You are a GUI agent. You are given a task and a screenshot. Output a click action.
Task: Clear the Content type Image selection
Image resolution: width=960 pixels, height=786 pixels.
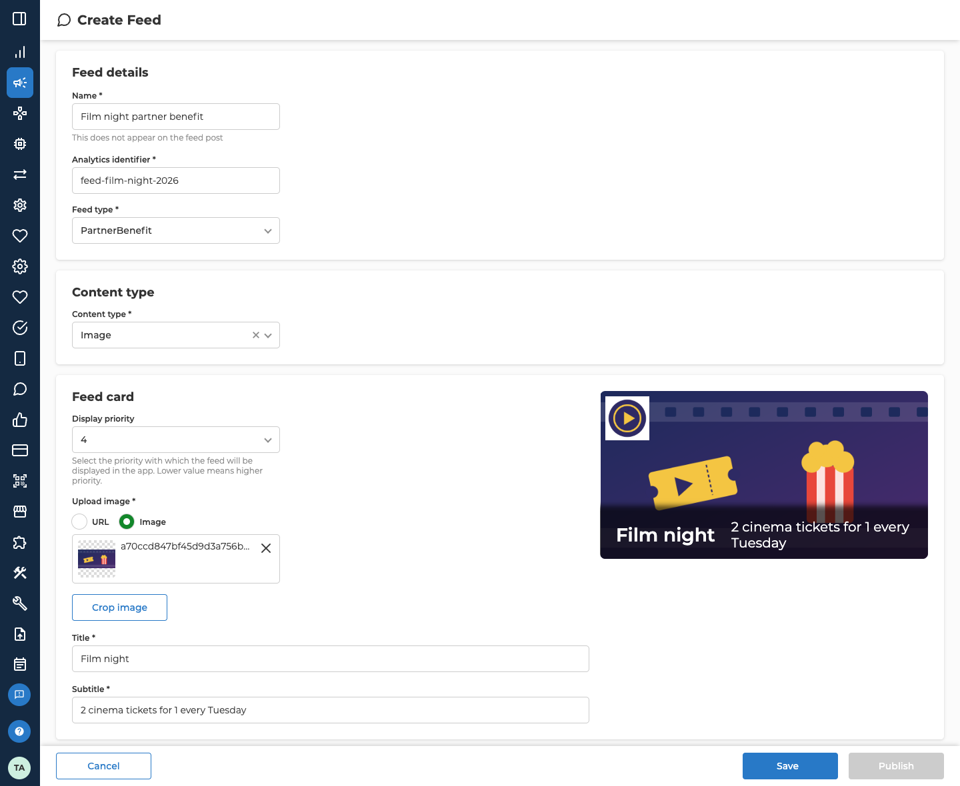pyautogui.click(x=256, y=335)
